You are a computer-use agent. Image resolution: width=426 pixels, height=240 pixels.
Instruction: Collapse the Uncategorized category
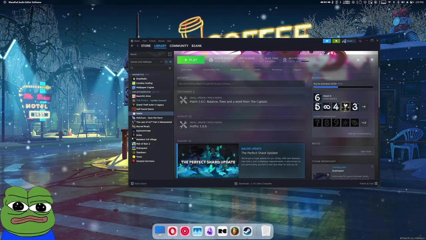(131, 92)
